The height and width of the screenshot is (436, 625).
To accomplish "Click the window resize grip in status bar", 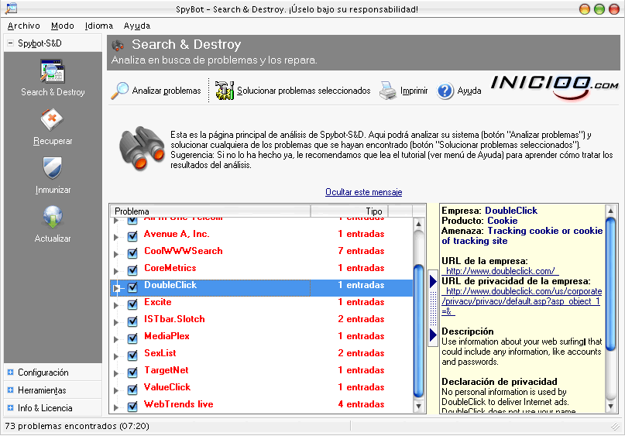I will click(616, 427).
